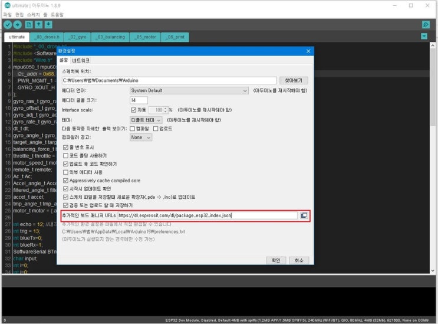Click the editor scrollbar up arrow
This screenshot has width=438, height=324.
coord(433,45)
